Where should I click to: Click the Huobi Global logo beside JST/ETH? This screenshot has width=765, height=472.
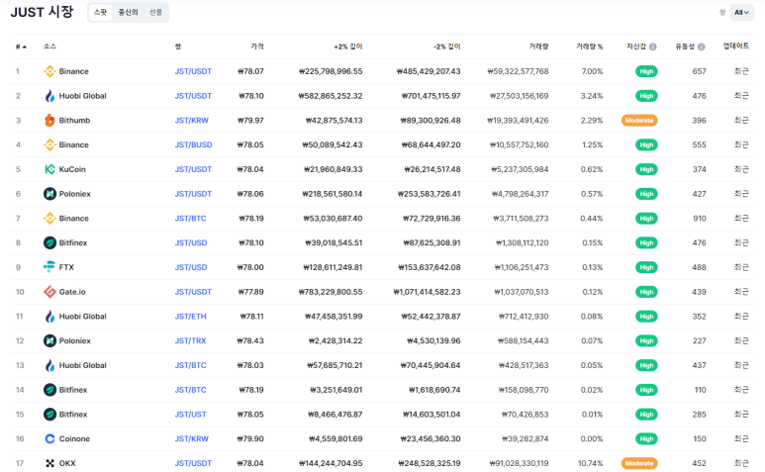[x=49, y=317]
